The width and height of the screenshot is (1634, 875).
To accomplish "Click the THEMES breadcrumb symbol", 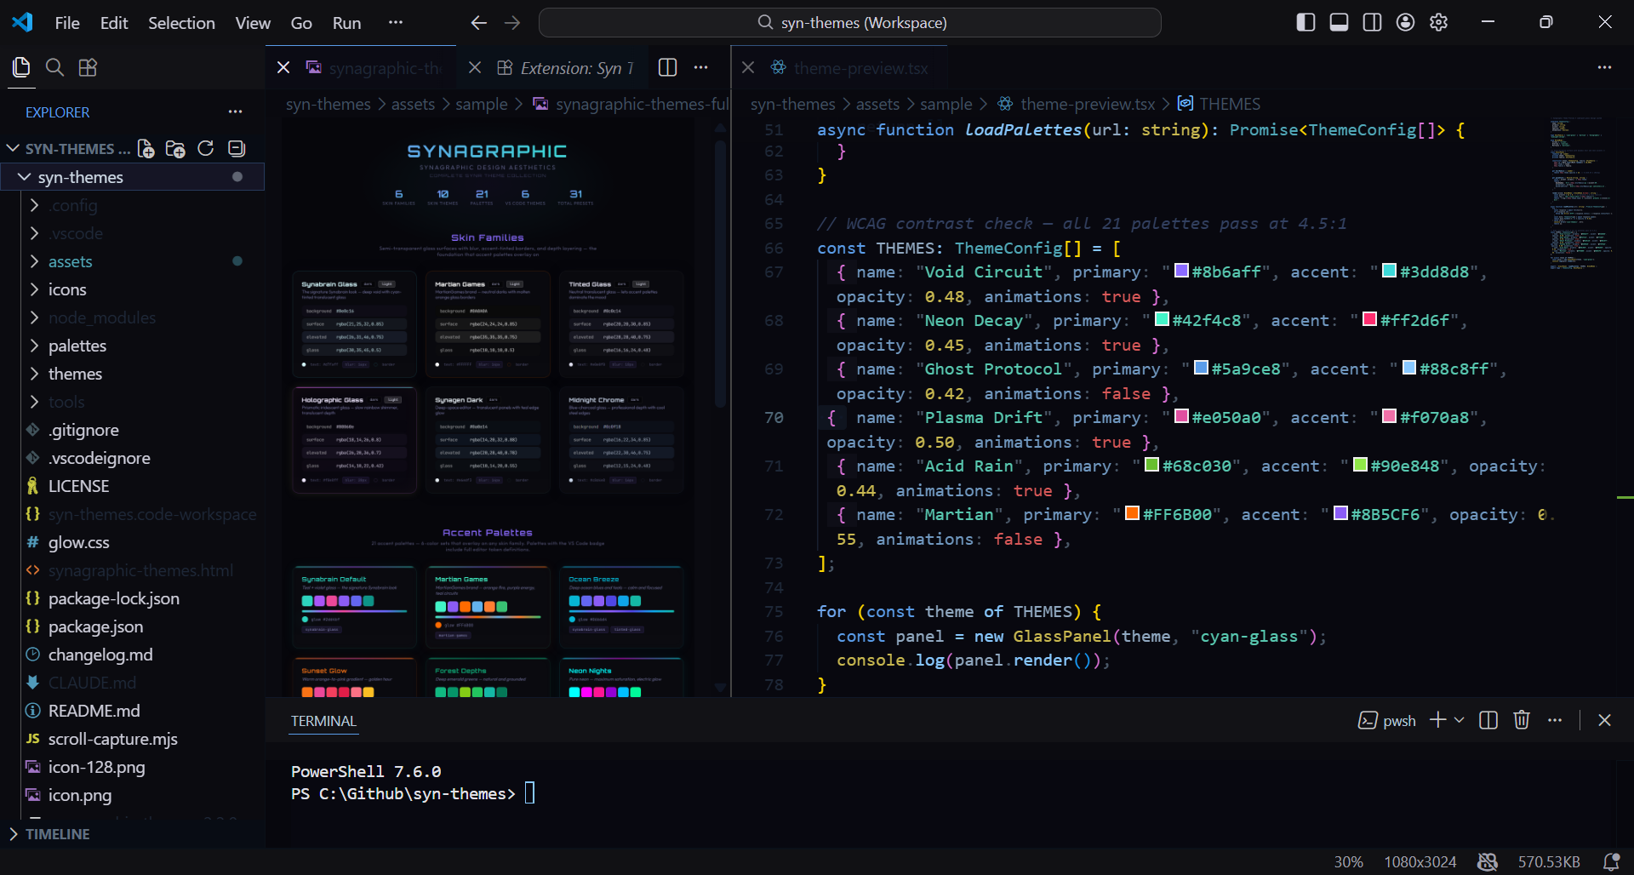I will 1230,104.
